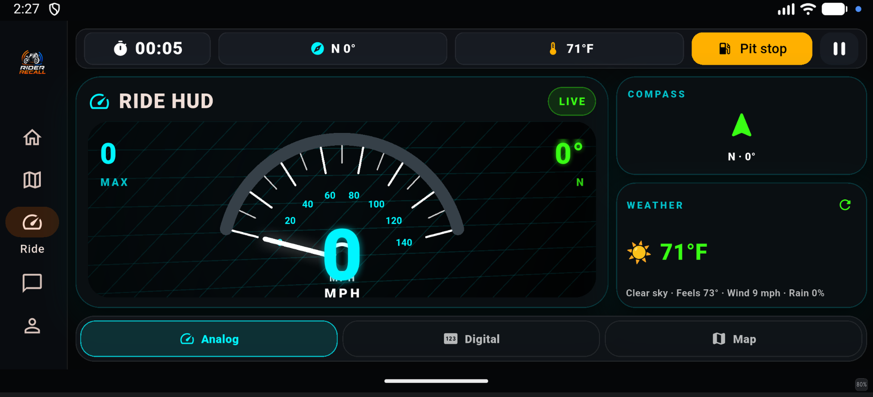
Task: Switch to the Analog tab
Action: pyautogui.click(x=209, y=339)
